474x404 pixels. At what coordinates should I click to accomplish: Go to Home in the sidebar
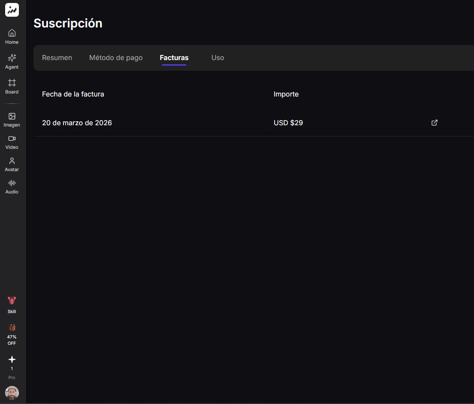coord(12,36)
